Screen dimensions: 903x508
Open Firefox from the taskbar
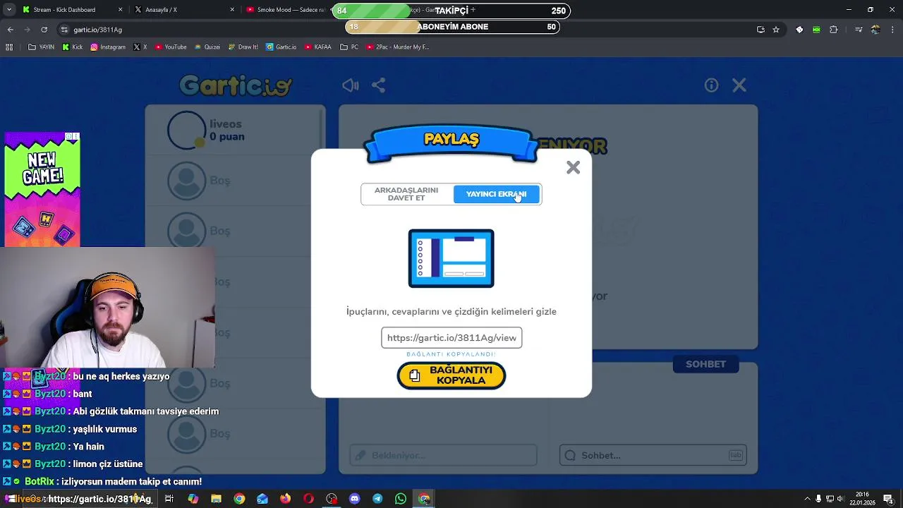click(285, 499)
